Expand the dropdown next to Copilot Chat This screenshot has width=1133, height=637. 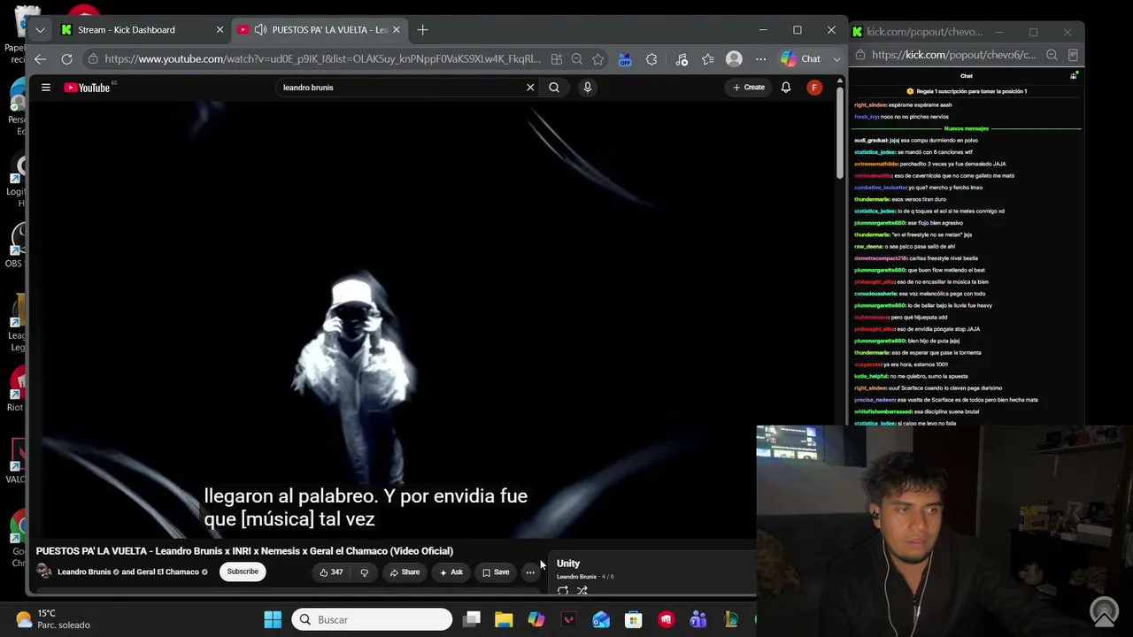836,59
